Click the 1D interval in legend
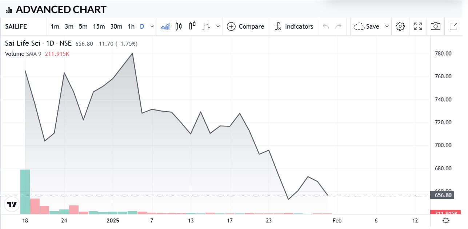Screen dimensions: 468x229 [50, 43]
